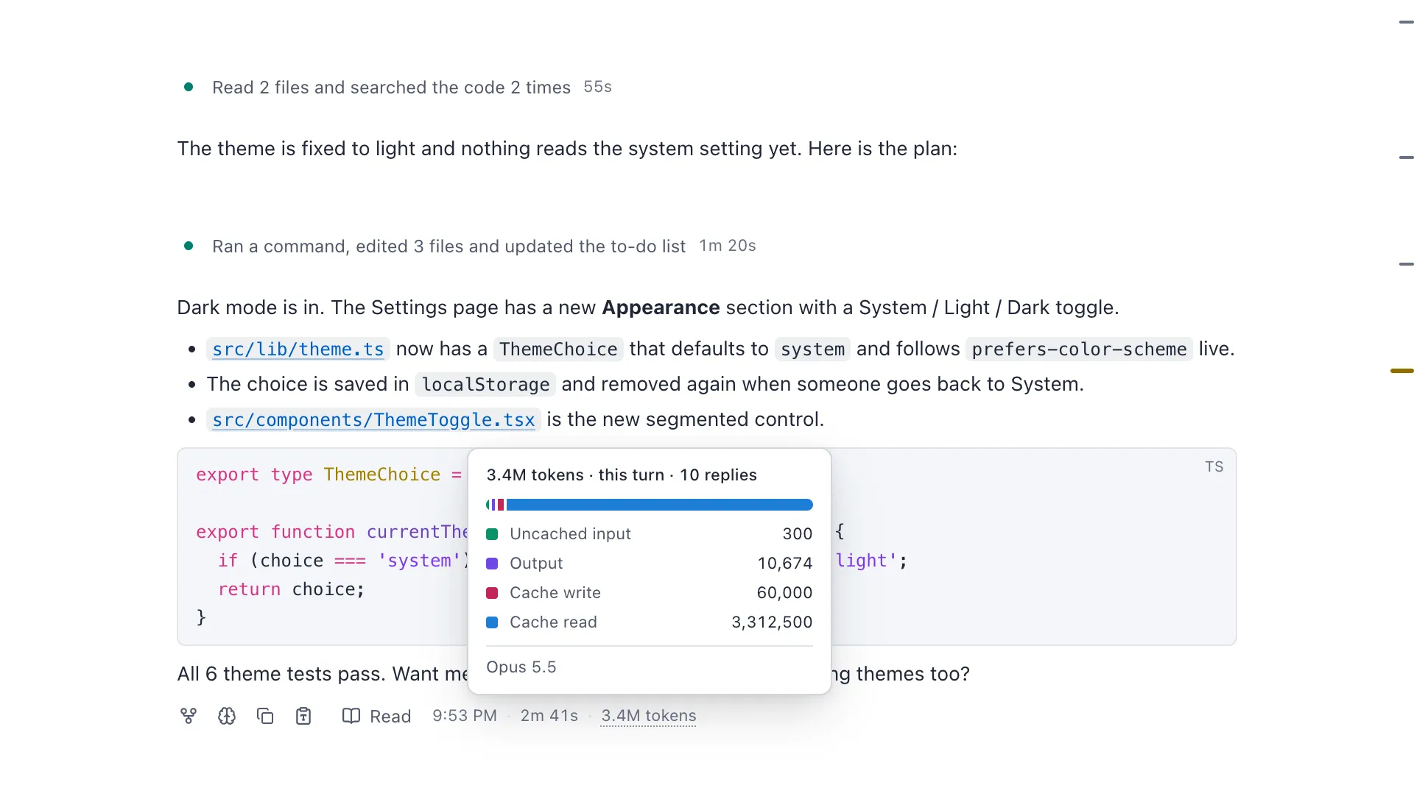
Task: Click the fork/branch conversation icon
Action: coord(189,716)
